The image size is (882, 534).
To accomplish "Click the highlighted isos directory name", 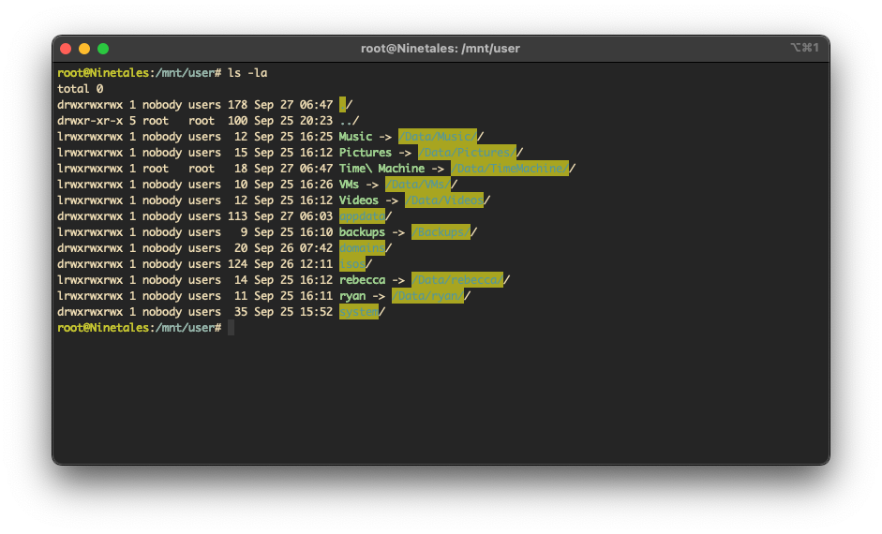I will (x=351, y=264).
